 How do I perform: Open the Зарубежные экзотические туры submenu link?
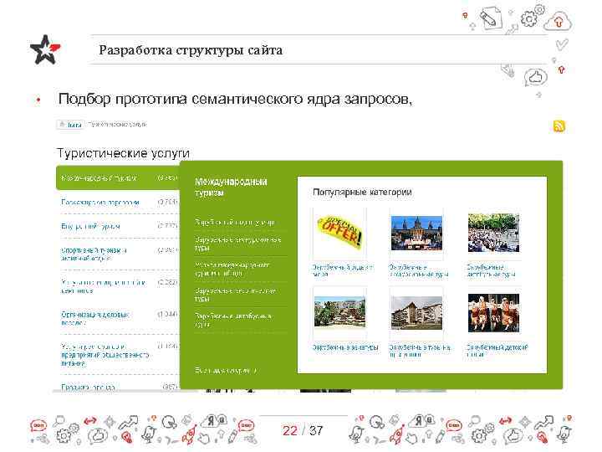[235, 295]
